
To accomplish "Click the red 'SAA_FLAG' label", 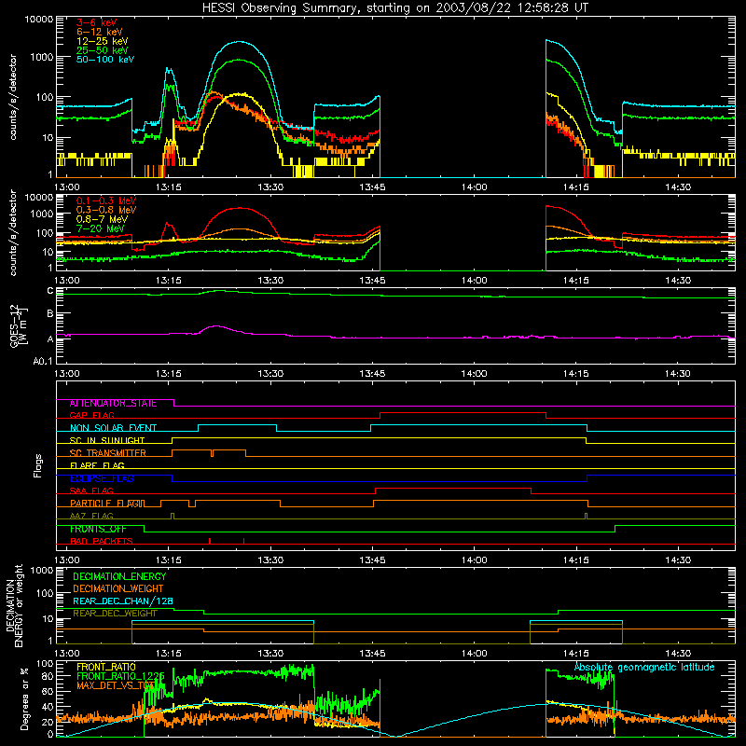I will click(x=91, y=490).
